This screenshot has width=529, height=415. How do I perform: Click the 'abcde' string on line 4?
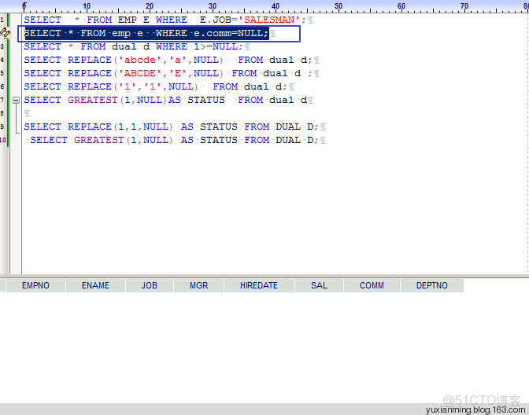click(x=140, y=60)
